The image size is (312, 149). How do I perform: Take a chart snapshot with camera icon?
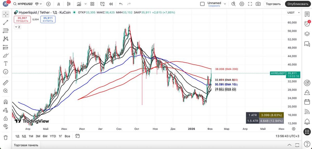(x=258, y=4)
